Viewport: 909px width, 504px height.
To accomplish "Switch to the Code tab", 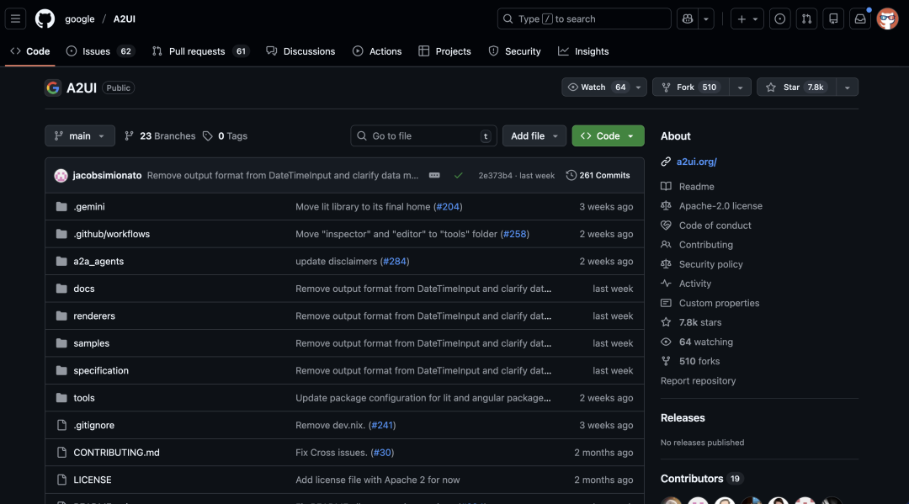I will point(30,51).
